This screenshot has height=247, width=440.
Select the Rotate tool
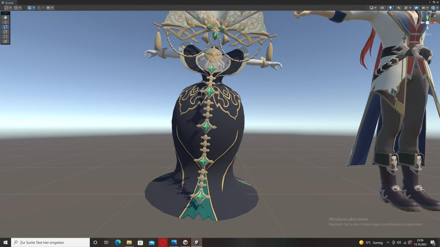click(x=5, y=27)
